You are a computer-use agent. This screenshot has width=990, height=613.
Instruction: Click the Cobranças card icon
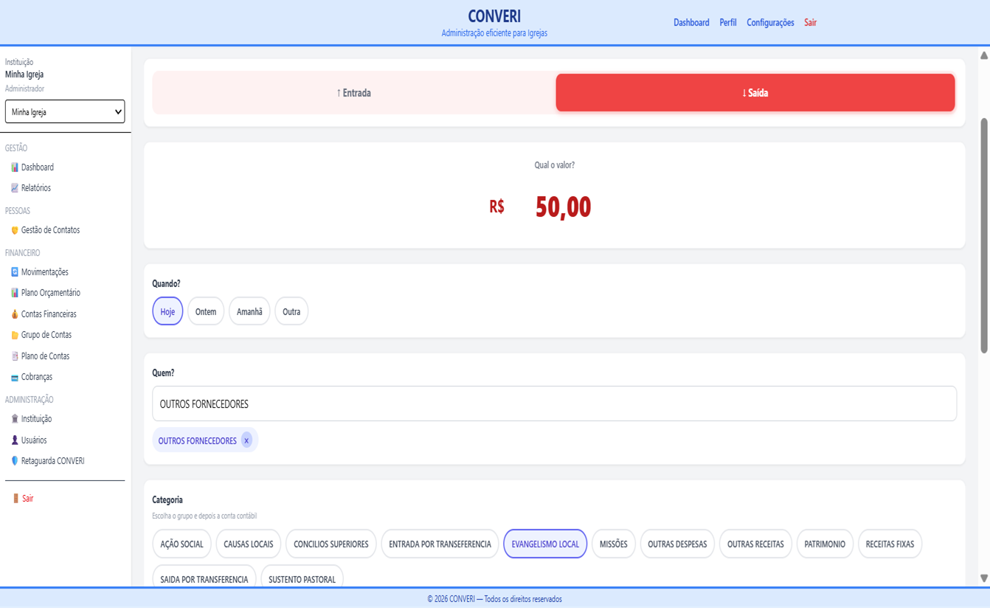[x=15, y=377]
